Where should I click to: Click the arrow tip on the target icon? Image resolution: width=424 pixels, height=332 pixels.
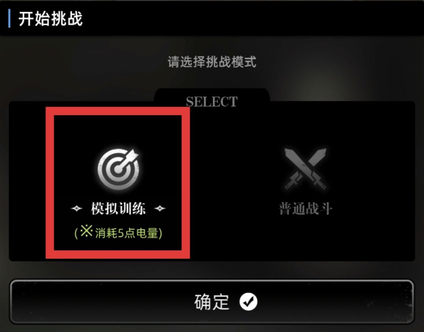coord(132,155)
